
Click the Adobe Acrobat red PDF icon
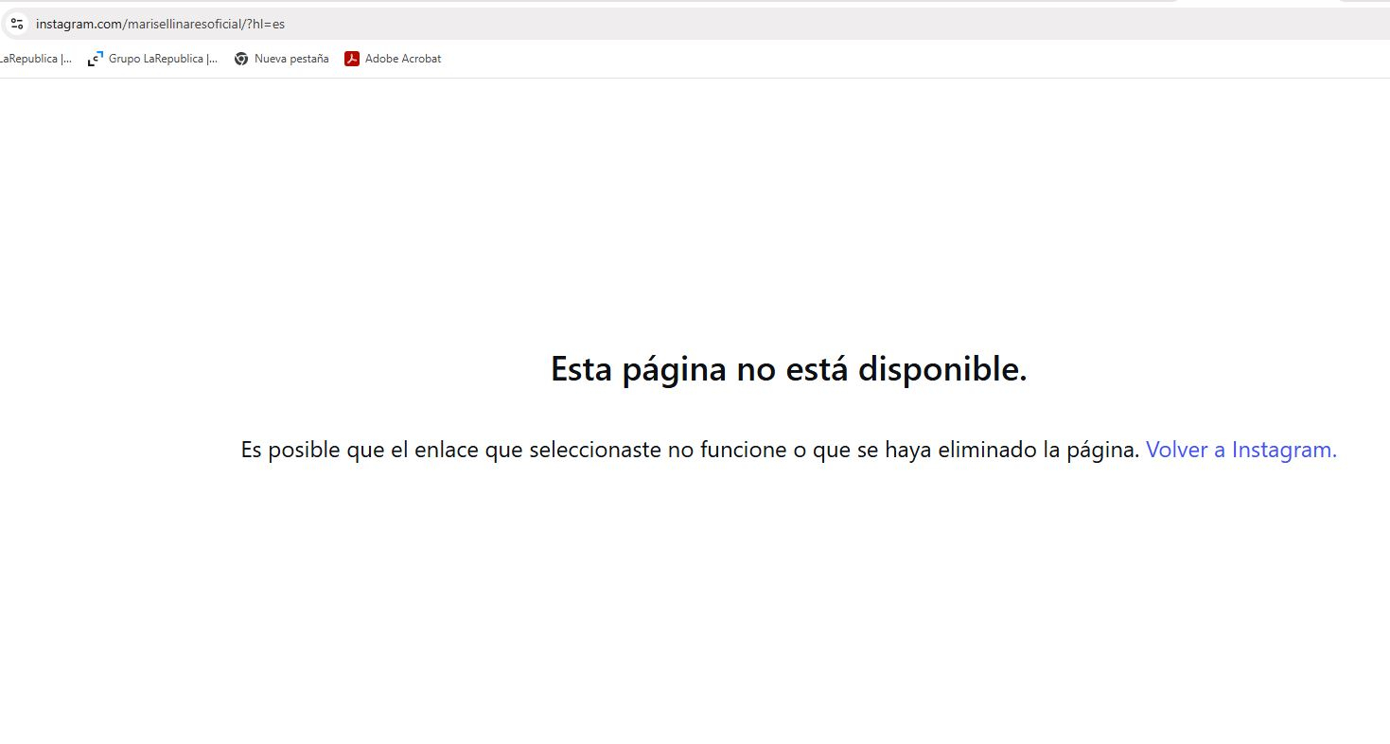[352, 59]
